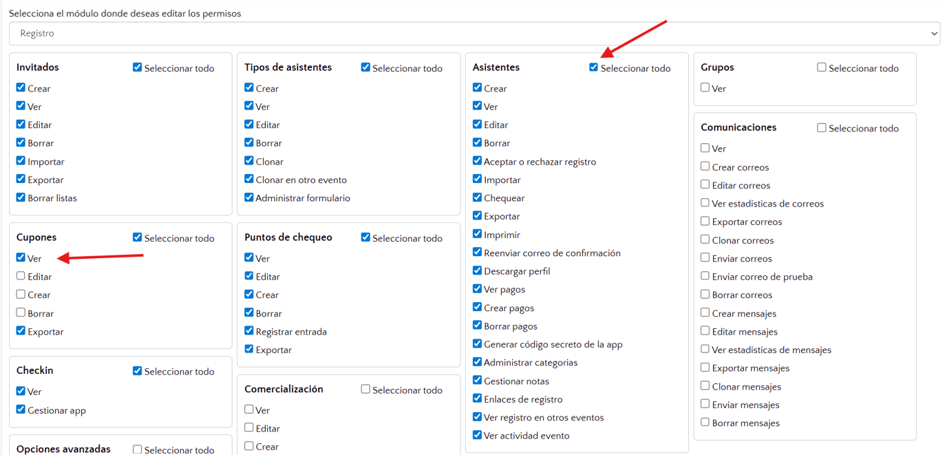The width and height of the screenshot is (947, 455).
Task: Uncheck "Generar código secreto de la app"
Action: (x=477, y=343)
